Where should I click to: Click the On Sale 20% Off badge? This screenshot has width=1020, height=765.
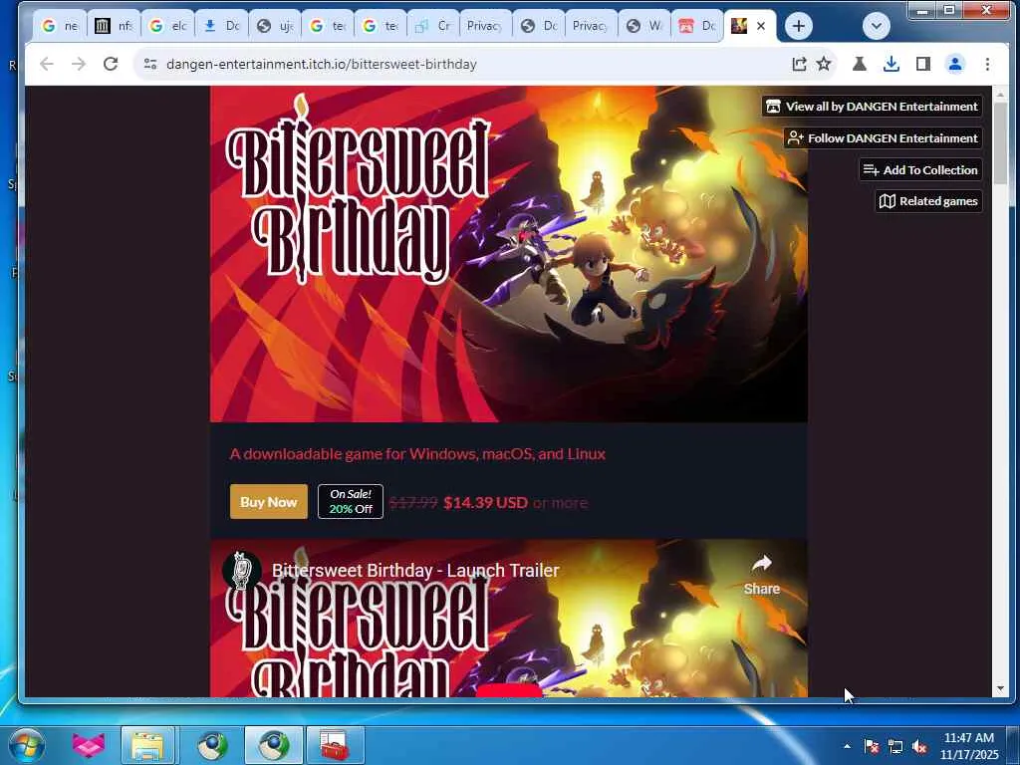[351, 502]
